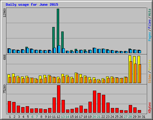Click the 666 visits axis value
Screen dimensions: 153x120
tap(4, 57)
